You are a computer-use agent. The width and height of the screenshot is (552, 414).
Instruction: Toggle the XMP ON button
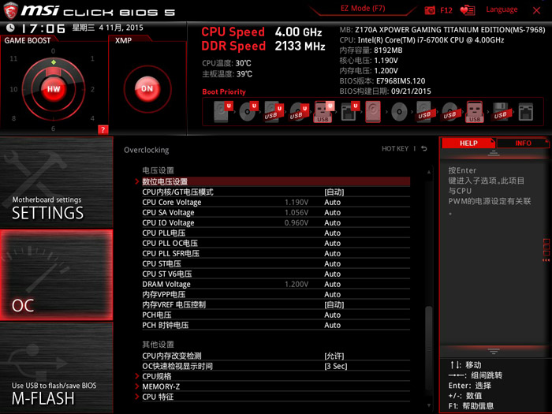(x=146, y=89)
